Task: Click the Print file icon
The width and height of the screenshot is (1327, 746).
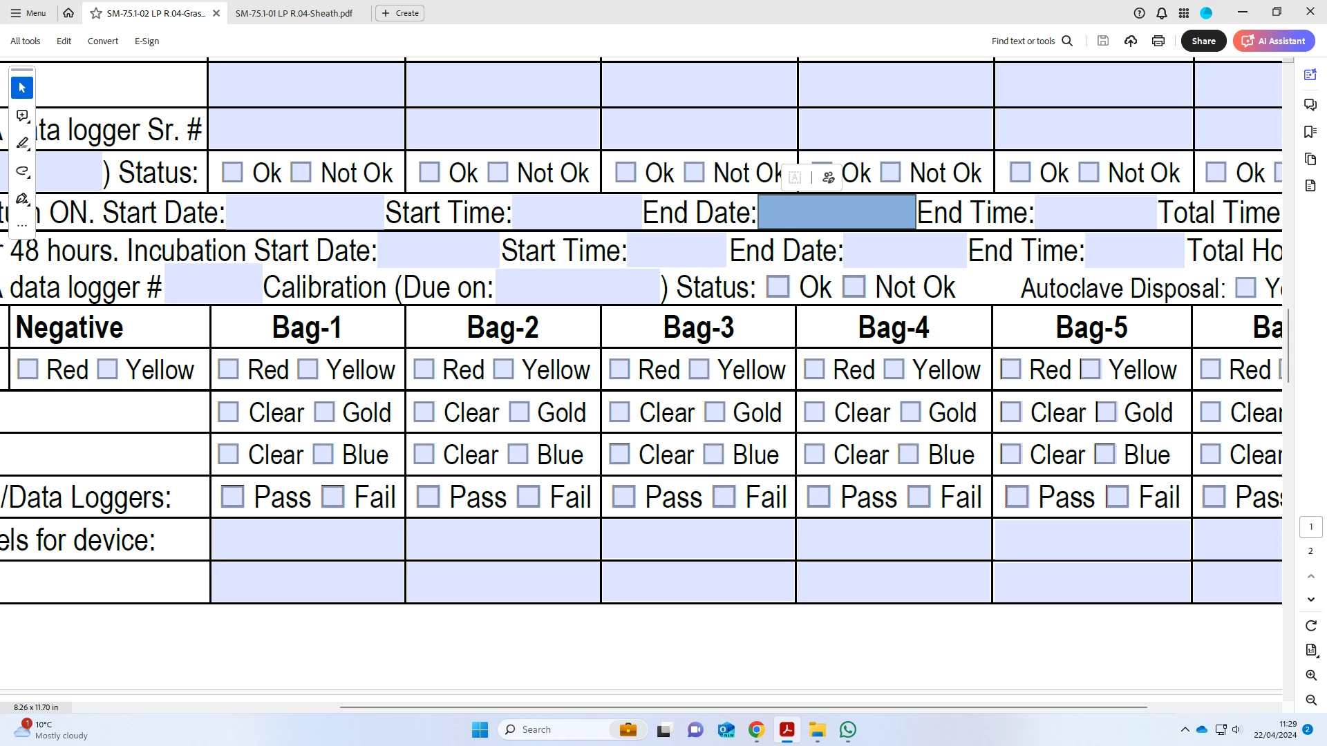Action: click(x=1158, y=41)
